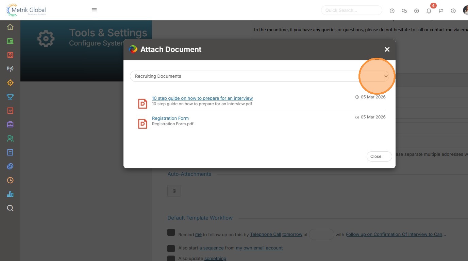Open the trophy icon in sidebar
468x261 pixels.
10,97
